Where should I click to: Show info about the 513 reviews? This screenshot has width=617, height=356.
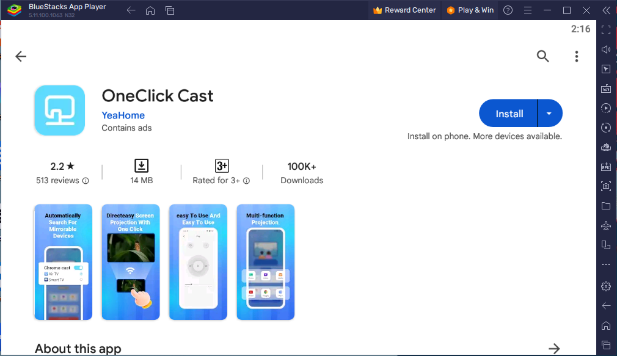coord(86,181)
